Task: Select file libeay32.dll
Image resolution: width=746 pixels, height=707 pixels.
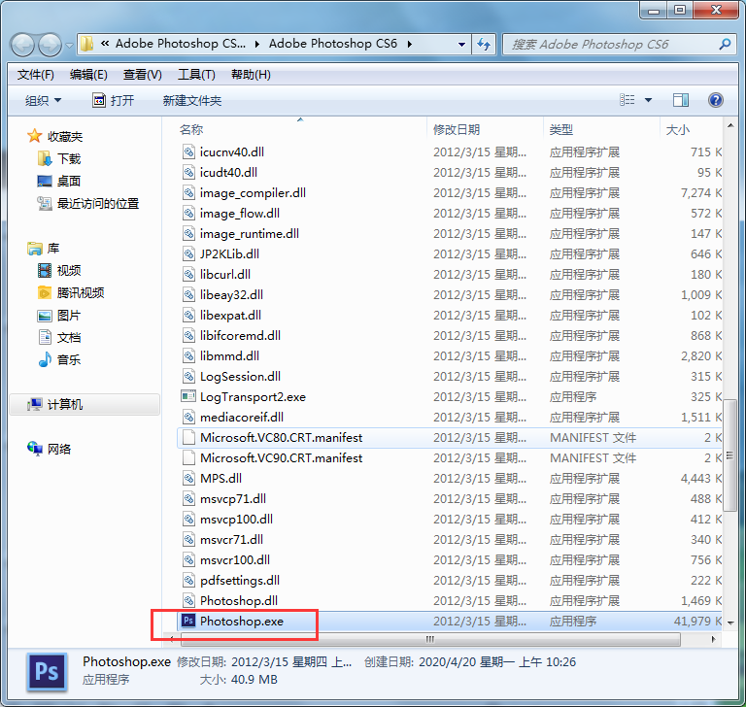Action: pos(231,295)
